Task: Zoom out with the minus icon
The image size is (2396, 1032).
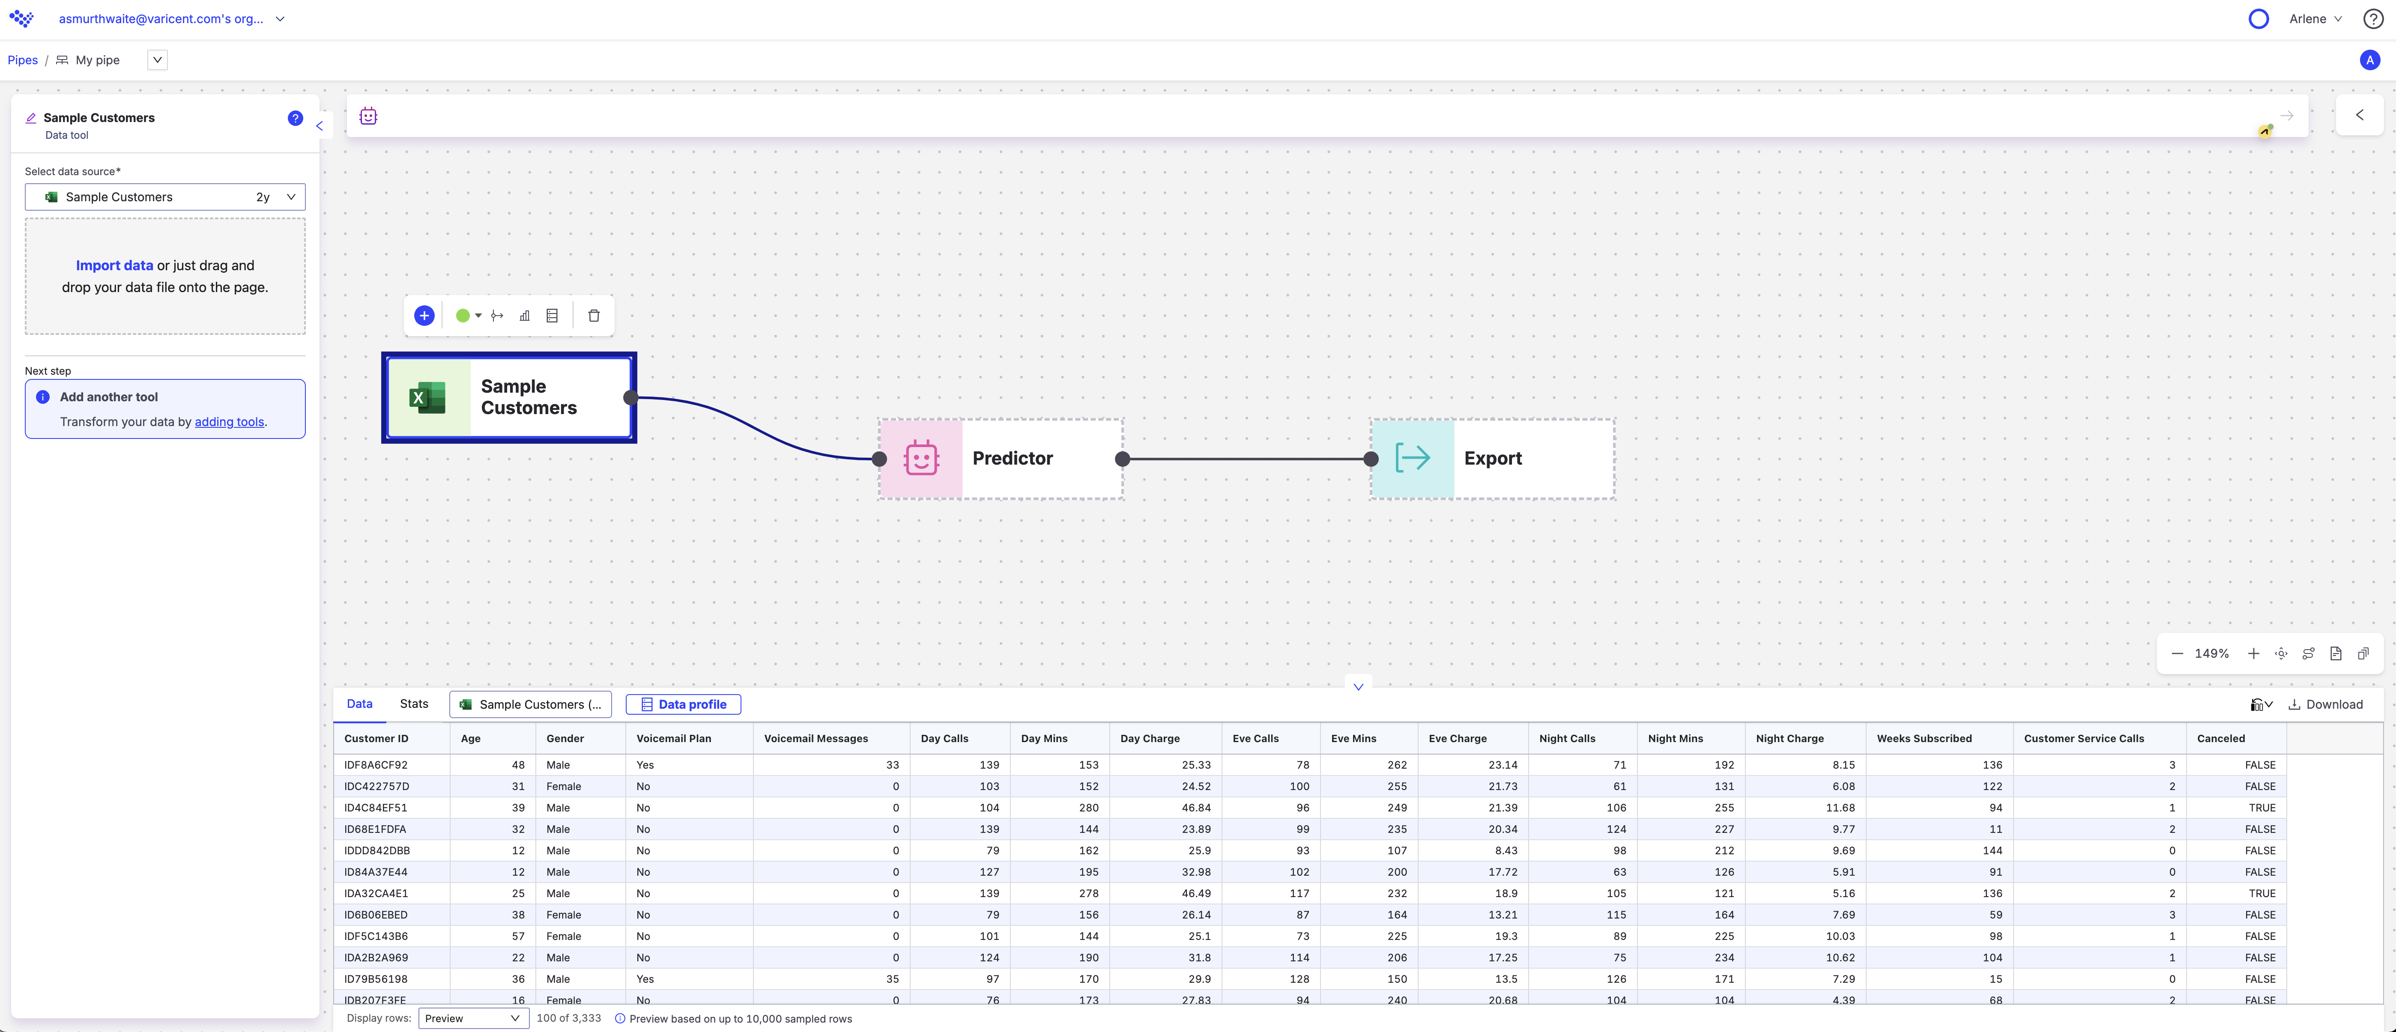Action: [x=2177, y=653]
